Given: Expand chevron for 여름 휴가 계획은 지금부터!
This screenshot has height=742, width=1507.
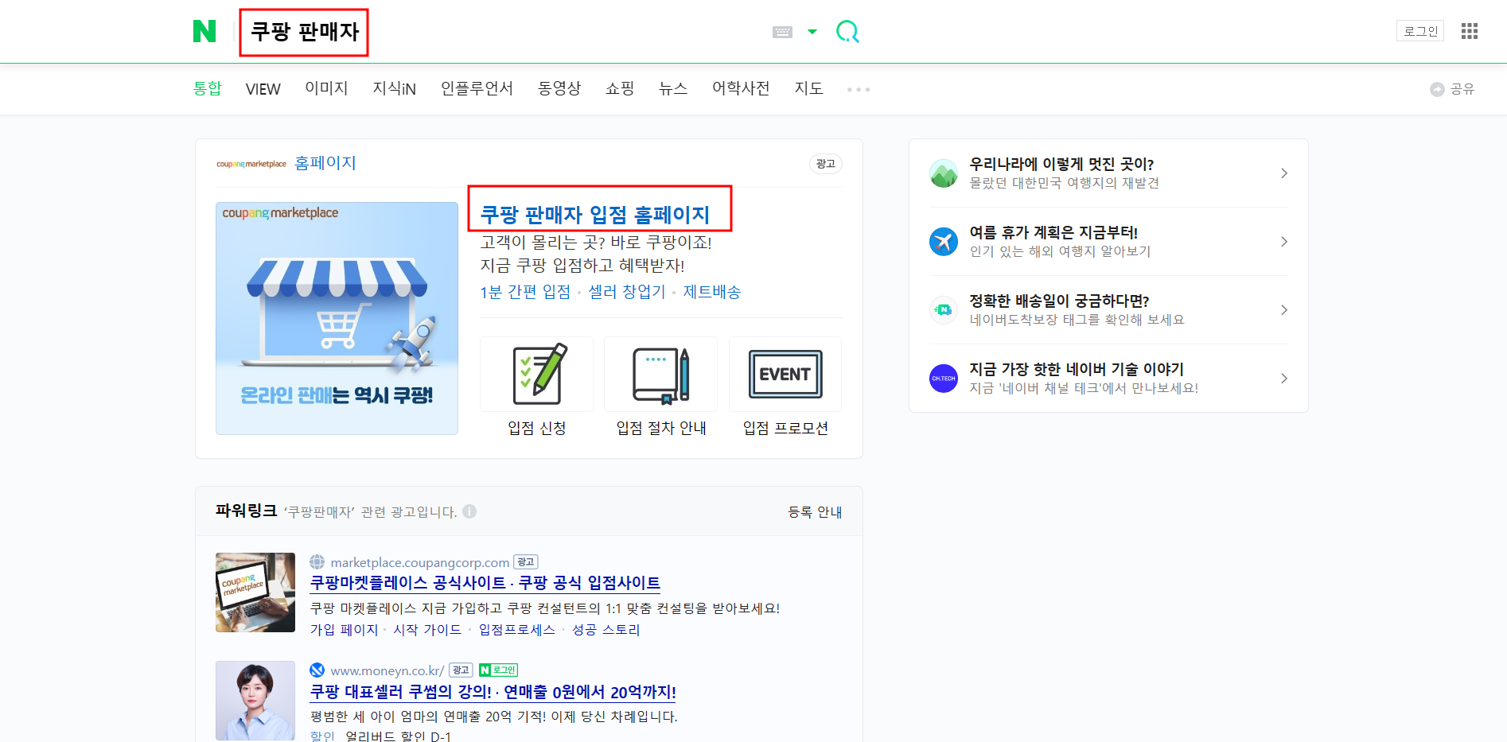Looking at the screenshot, I should [x=1283, y=242].
